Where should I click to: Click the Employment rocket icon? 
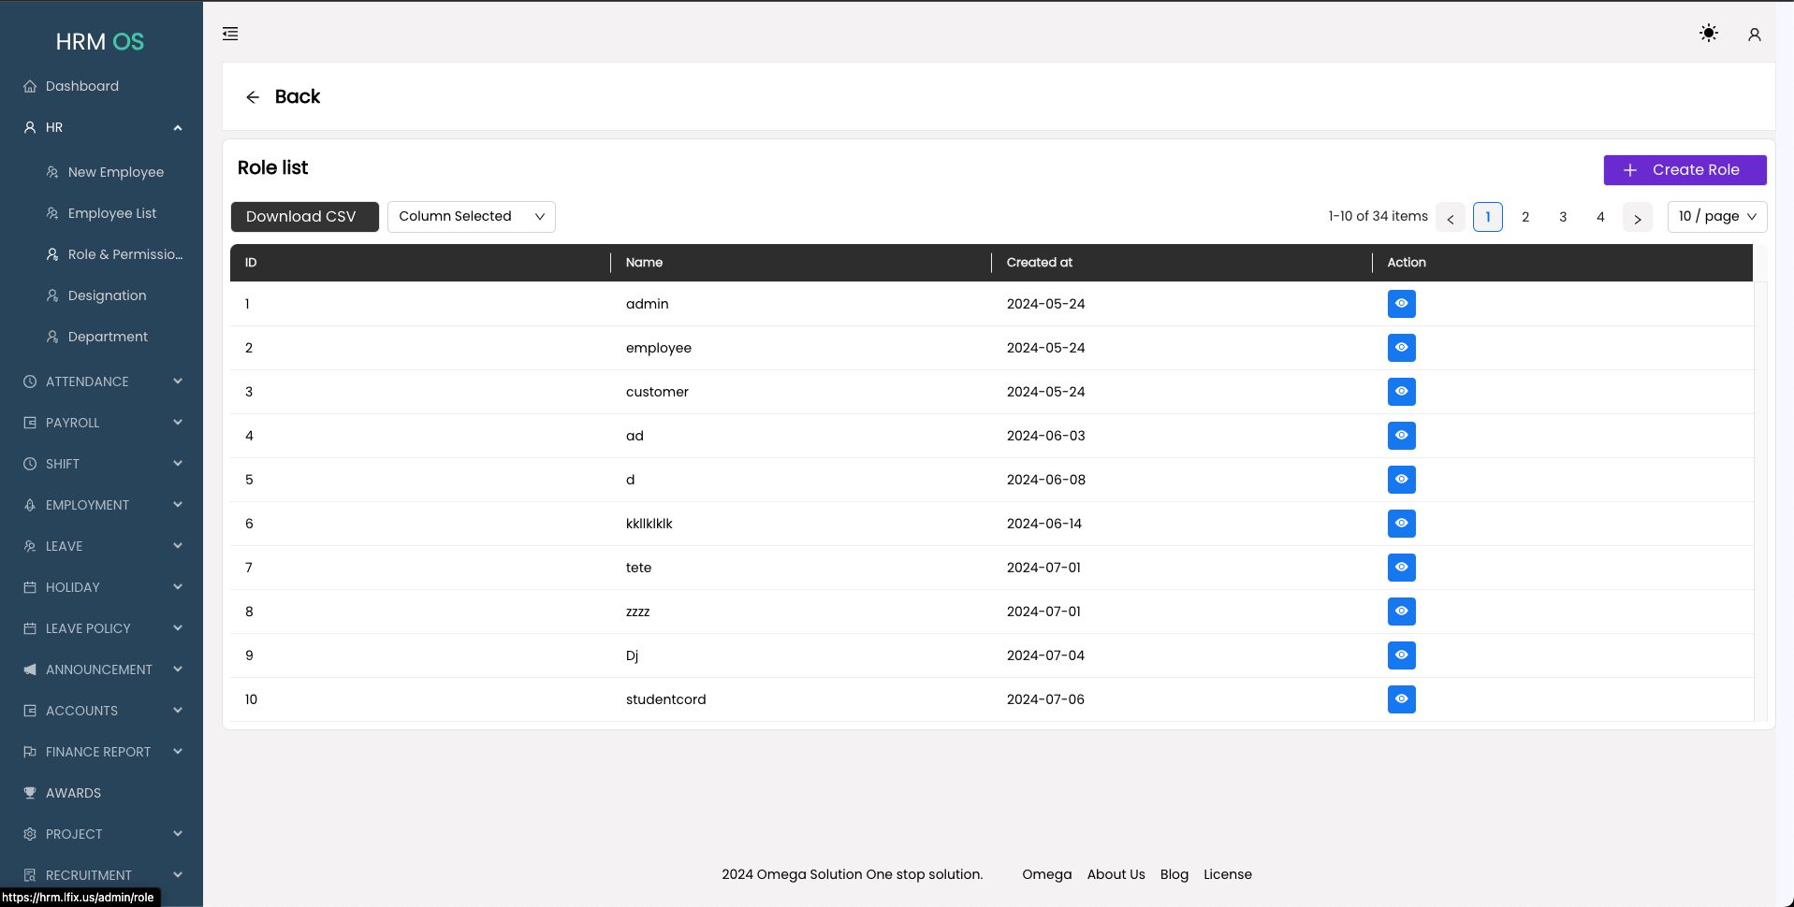(30, 505)
